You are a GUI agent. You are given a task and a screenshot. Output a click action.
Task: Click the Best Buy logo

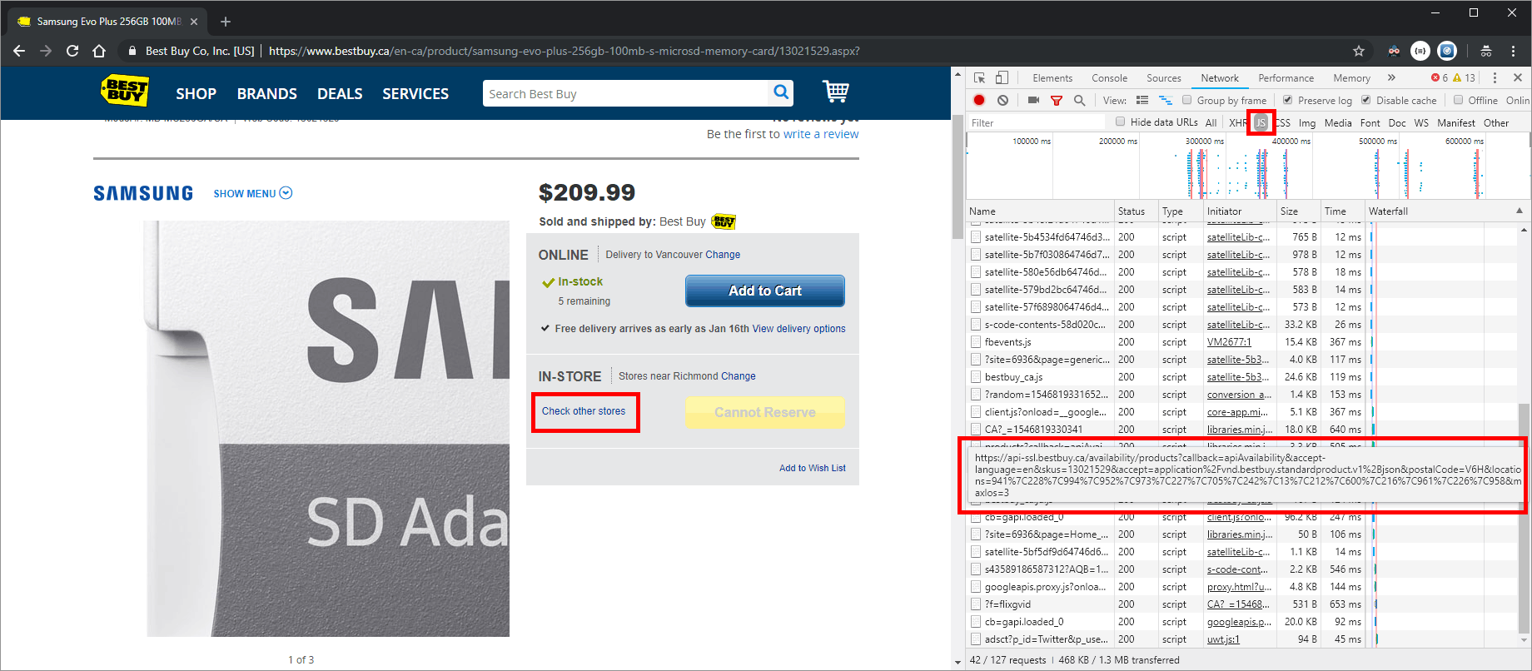(x=124, y=91)
